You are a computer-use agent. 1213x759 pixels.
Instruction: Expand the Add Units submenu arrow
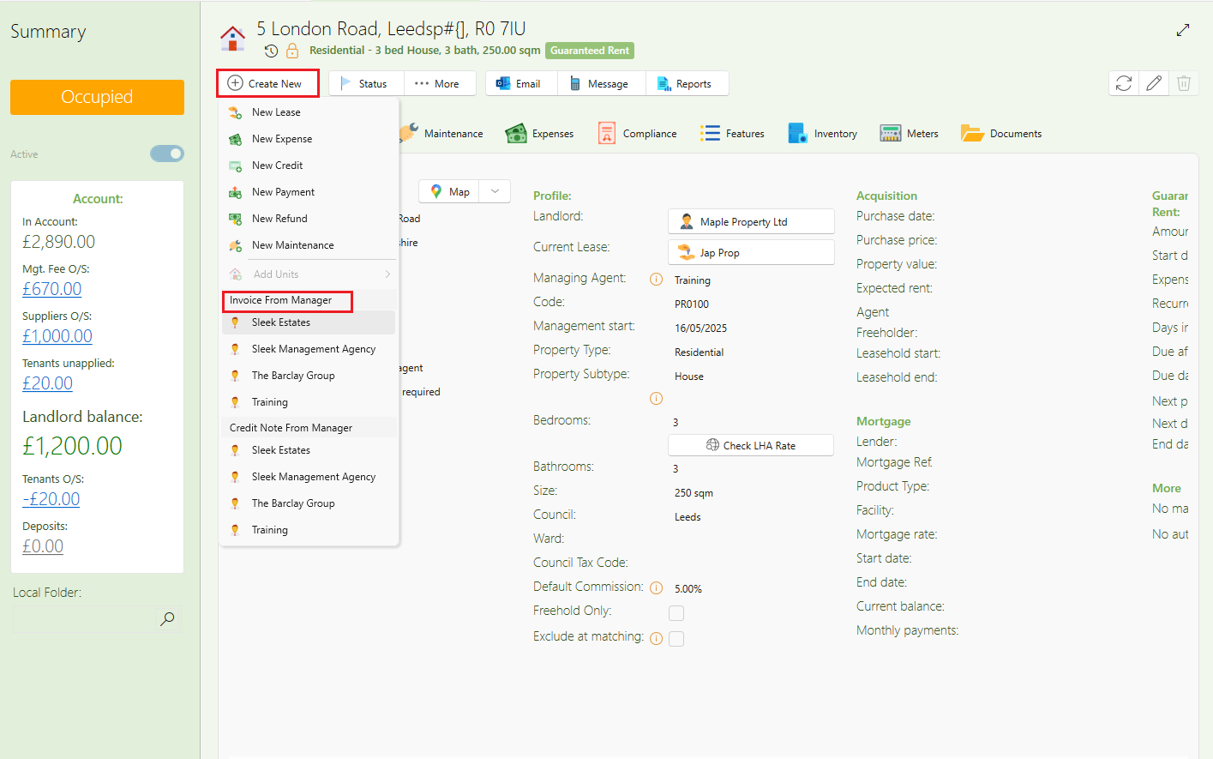[387, 274]
